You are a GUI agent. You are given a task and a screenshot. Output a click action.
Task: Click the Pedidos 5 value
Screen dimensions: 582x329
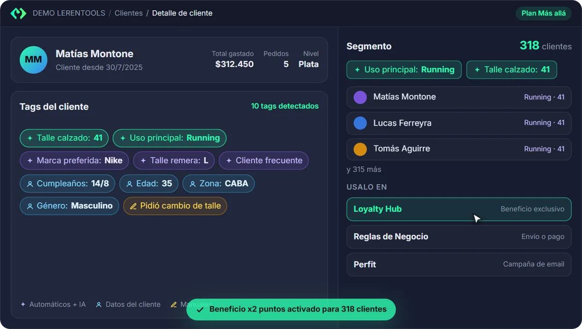[286, 64]
